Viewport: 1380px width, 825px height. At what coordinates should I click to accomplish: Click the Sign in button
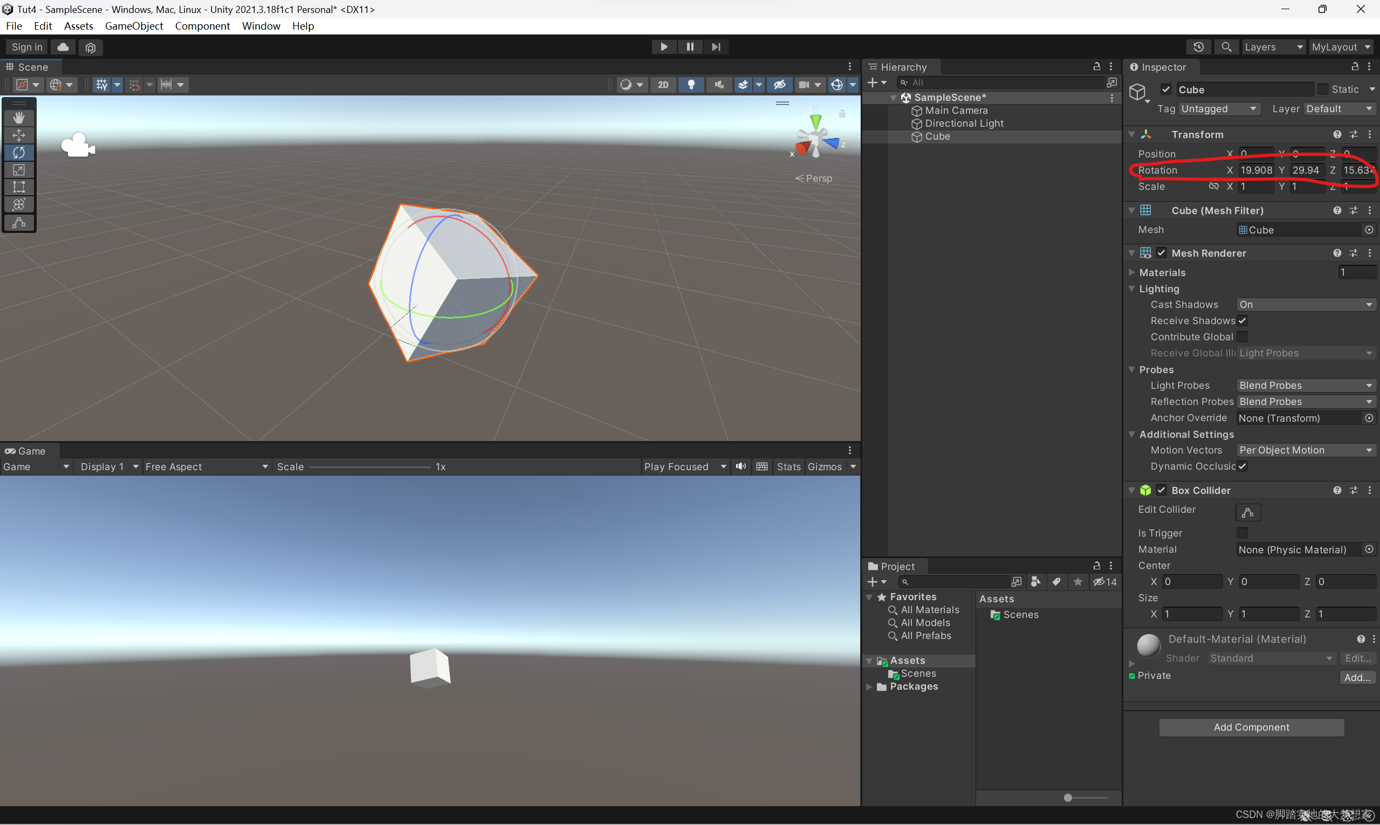pos(26,47)
